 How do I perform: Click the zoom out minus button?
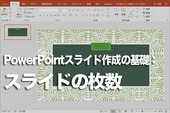(136, 111)
